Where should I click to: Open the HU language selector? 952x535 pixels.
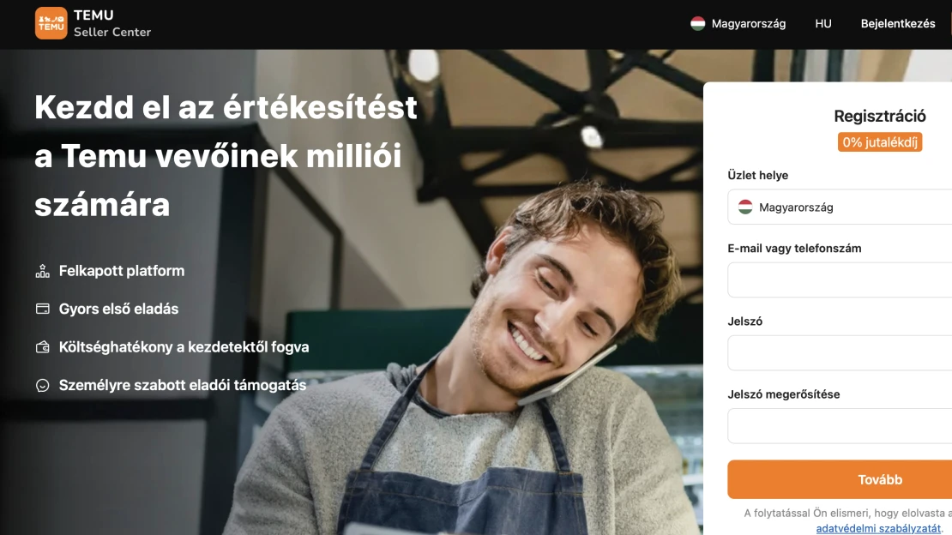point(823,24)
